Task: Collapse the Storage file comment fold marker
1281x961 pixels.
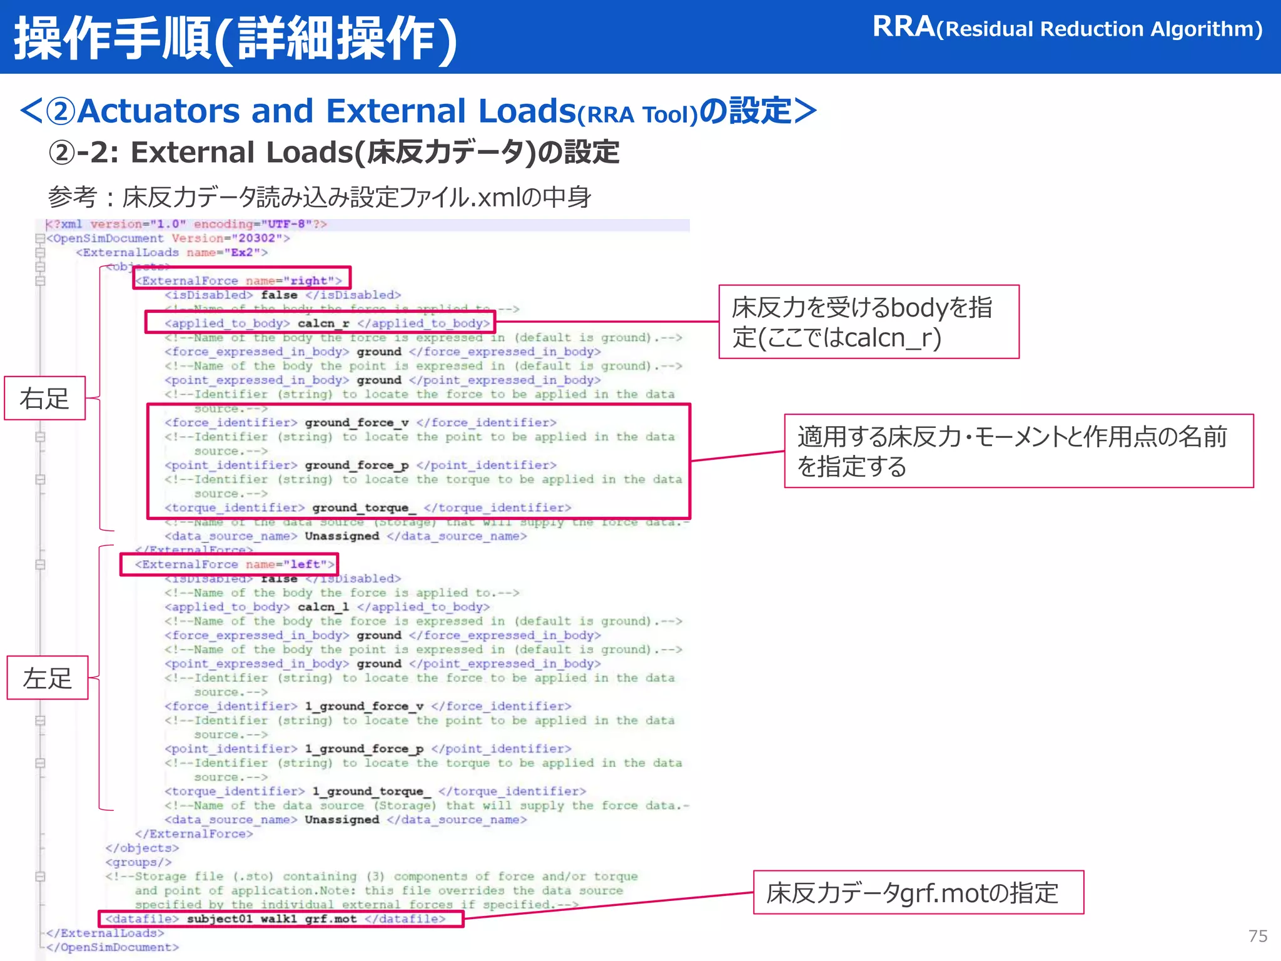Action: tap(40, 877)
